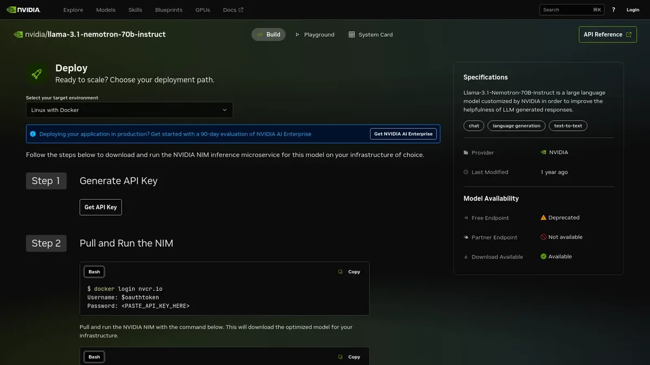Click the Get API Key button
Viewport: 650px width, 365px height.
(x=101, y=207)
